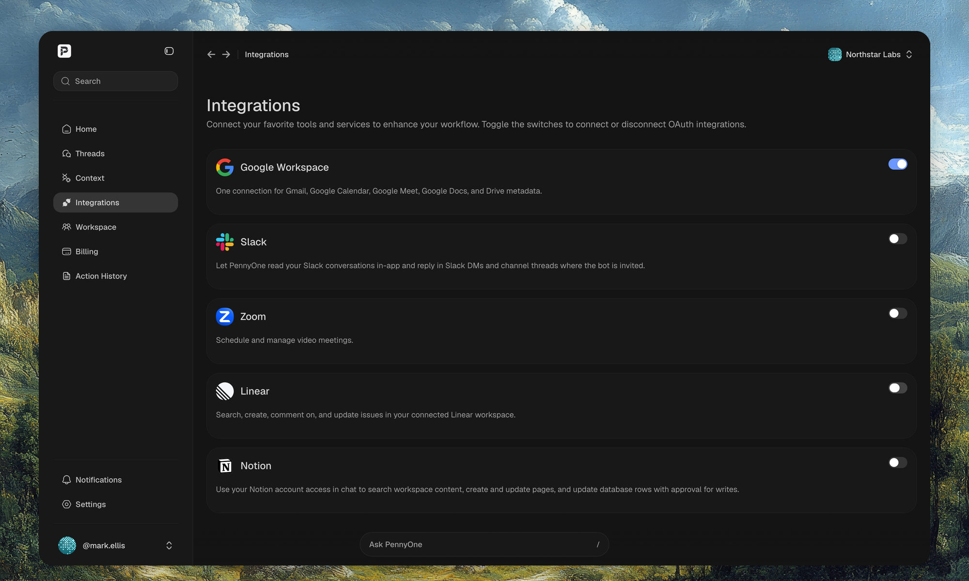The height and width of the screenshot is (581, 969).
Task: Go back with the left arrow
Action: click(x=211, y=54)
